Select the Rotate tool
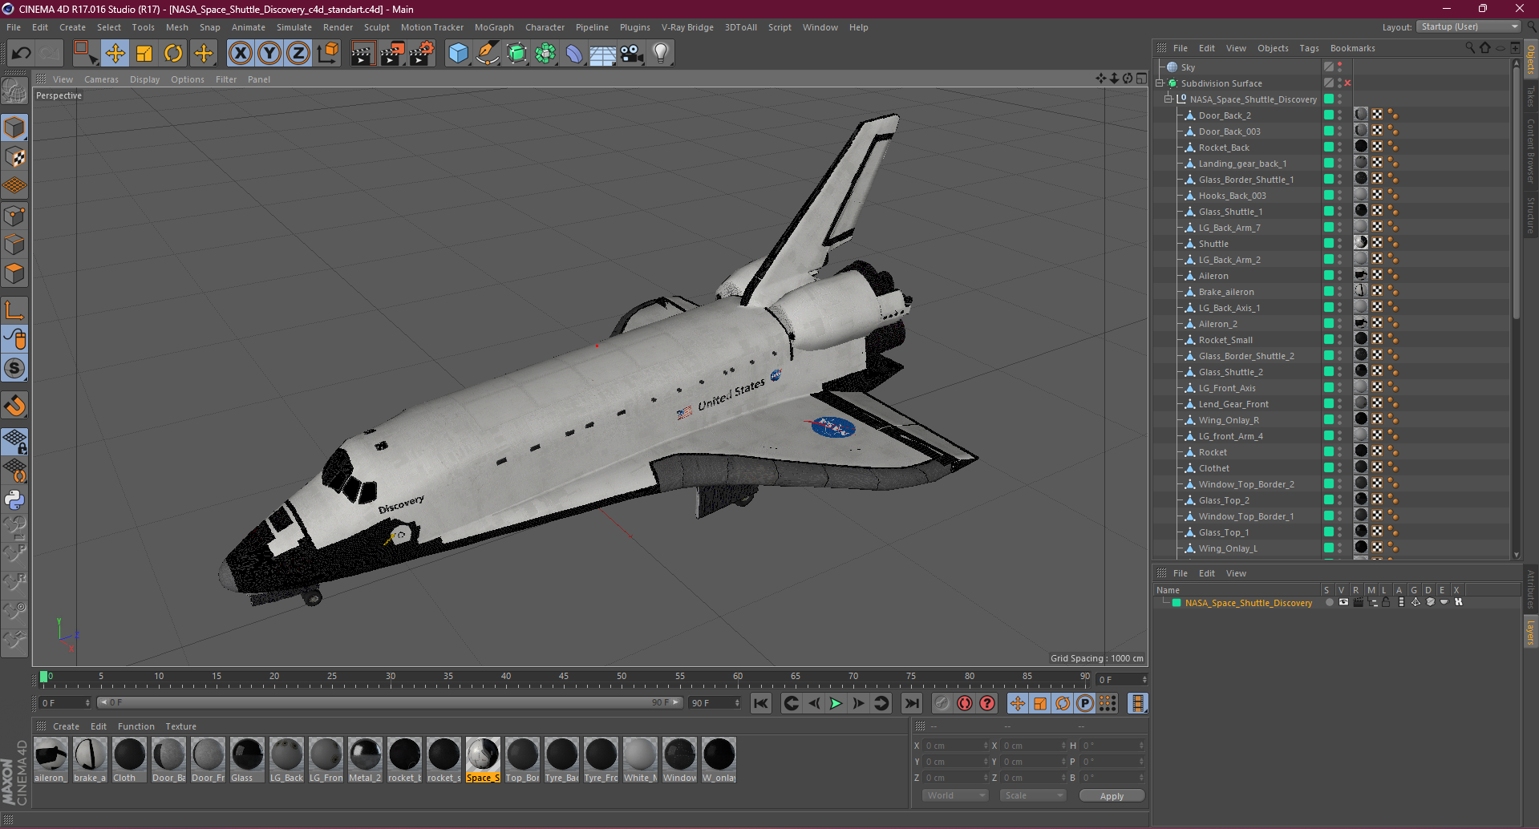The height and width of the screenshot is (829, 1539). click(173, 54)
